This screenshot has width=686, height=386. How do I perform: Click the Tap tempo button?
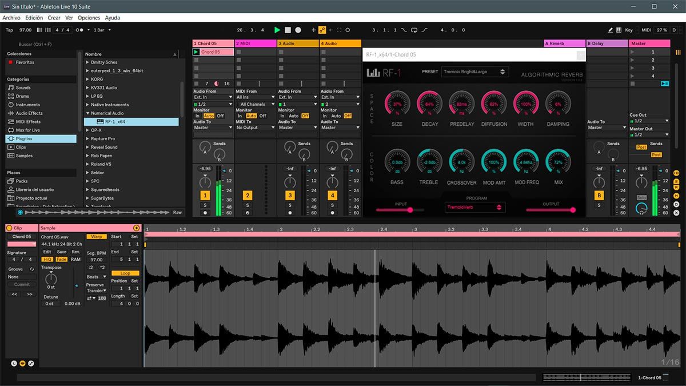9,30
